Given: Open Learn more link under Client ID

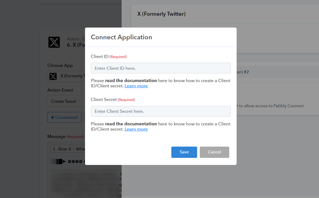Looking at the screenshot, I should coord(136,86).
